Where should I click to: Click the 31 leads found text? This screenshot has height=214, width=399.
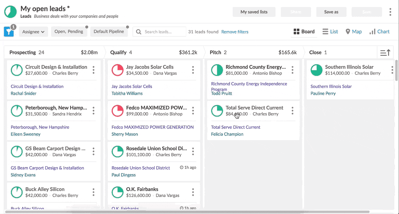203,32
